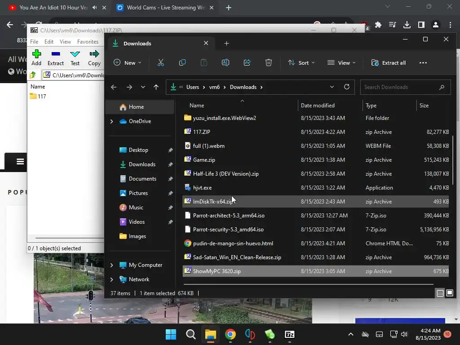This screenshot has width=460, height=345.
Task: Open Chrome profile avatar icon
Action: tap(436, 25)
